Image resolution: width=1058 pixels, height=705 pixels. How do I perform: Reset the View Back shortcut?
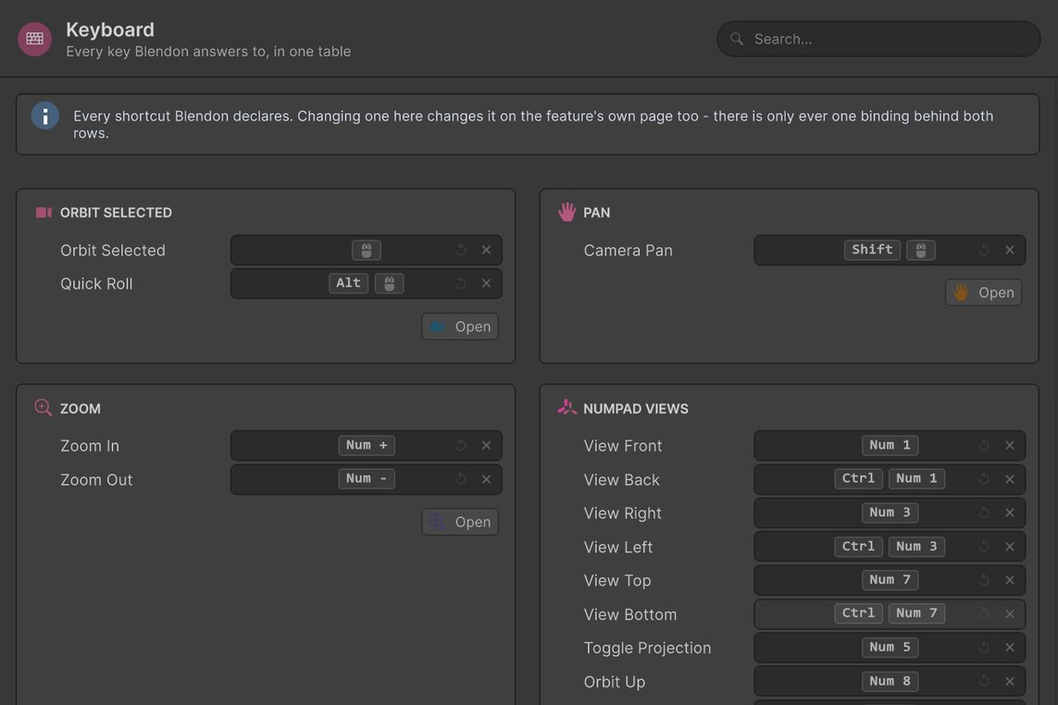tap(985, 479)
